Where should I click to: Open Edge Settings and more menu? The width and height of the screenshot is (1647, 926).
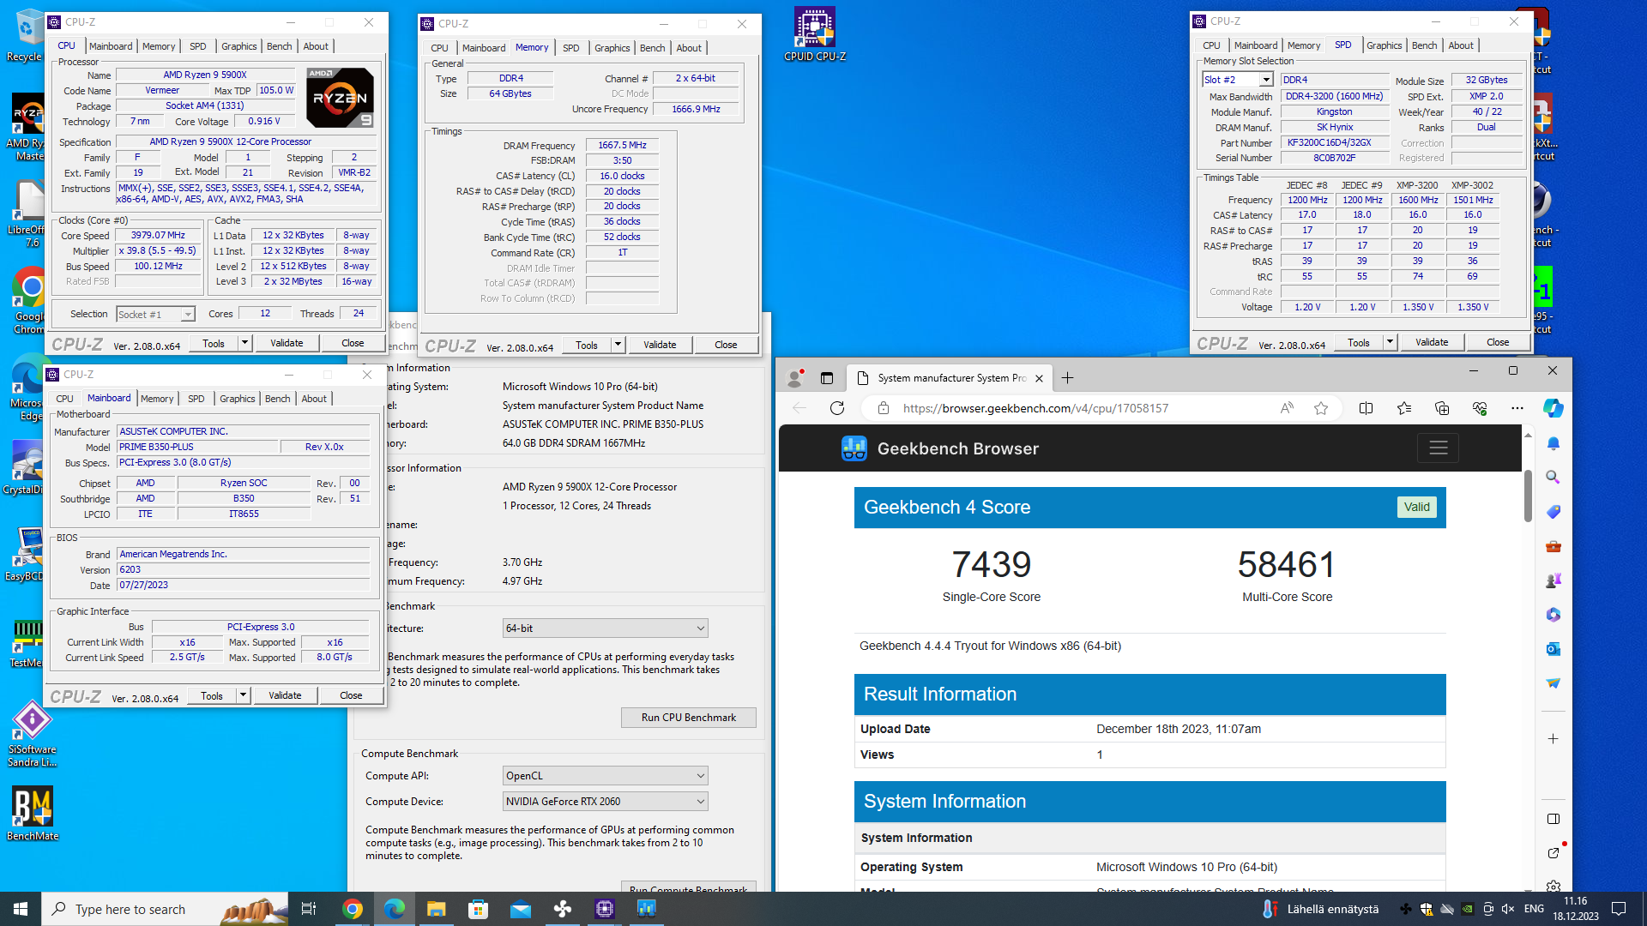tap(1517, 408)
